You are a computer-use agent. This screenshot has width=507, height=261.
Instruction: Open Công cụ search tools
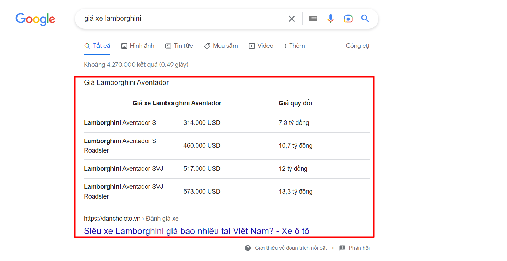357,46
